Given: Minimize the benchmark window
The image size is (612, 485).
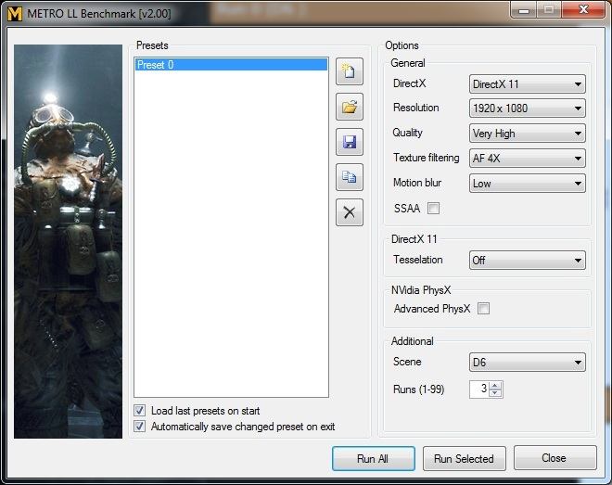Looking at the screenshot, I should coord(524,10).
